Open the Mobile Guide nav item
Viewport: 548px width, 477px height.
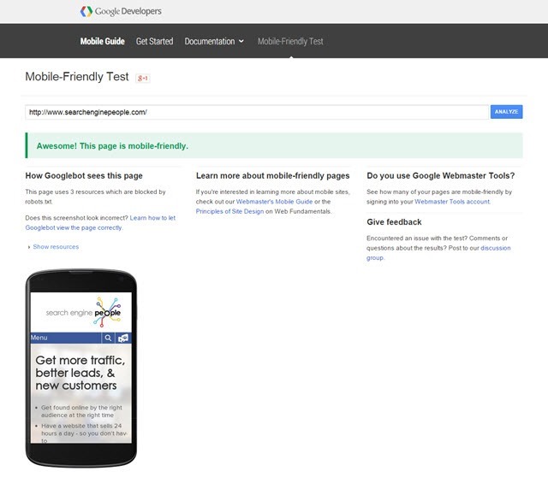102,41
